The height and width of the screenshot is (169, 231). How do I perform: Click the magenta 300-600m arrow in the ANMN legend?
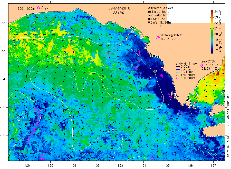click(x=178, y=78)
